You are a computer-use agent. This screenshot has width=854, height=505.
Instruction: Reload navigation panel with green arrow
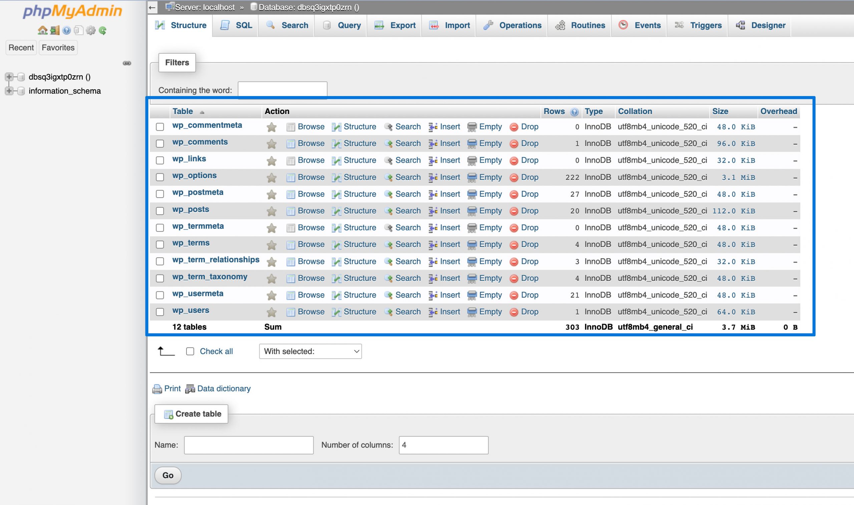click(102, 31)
